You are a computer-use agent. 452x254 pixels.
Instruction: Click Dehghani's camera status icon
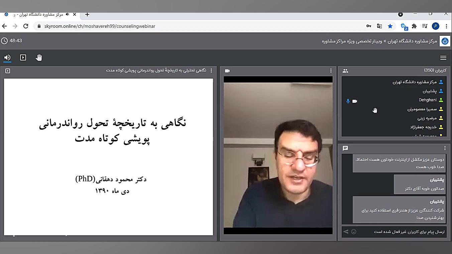[x=355, y=101]
